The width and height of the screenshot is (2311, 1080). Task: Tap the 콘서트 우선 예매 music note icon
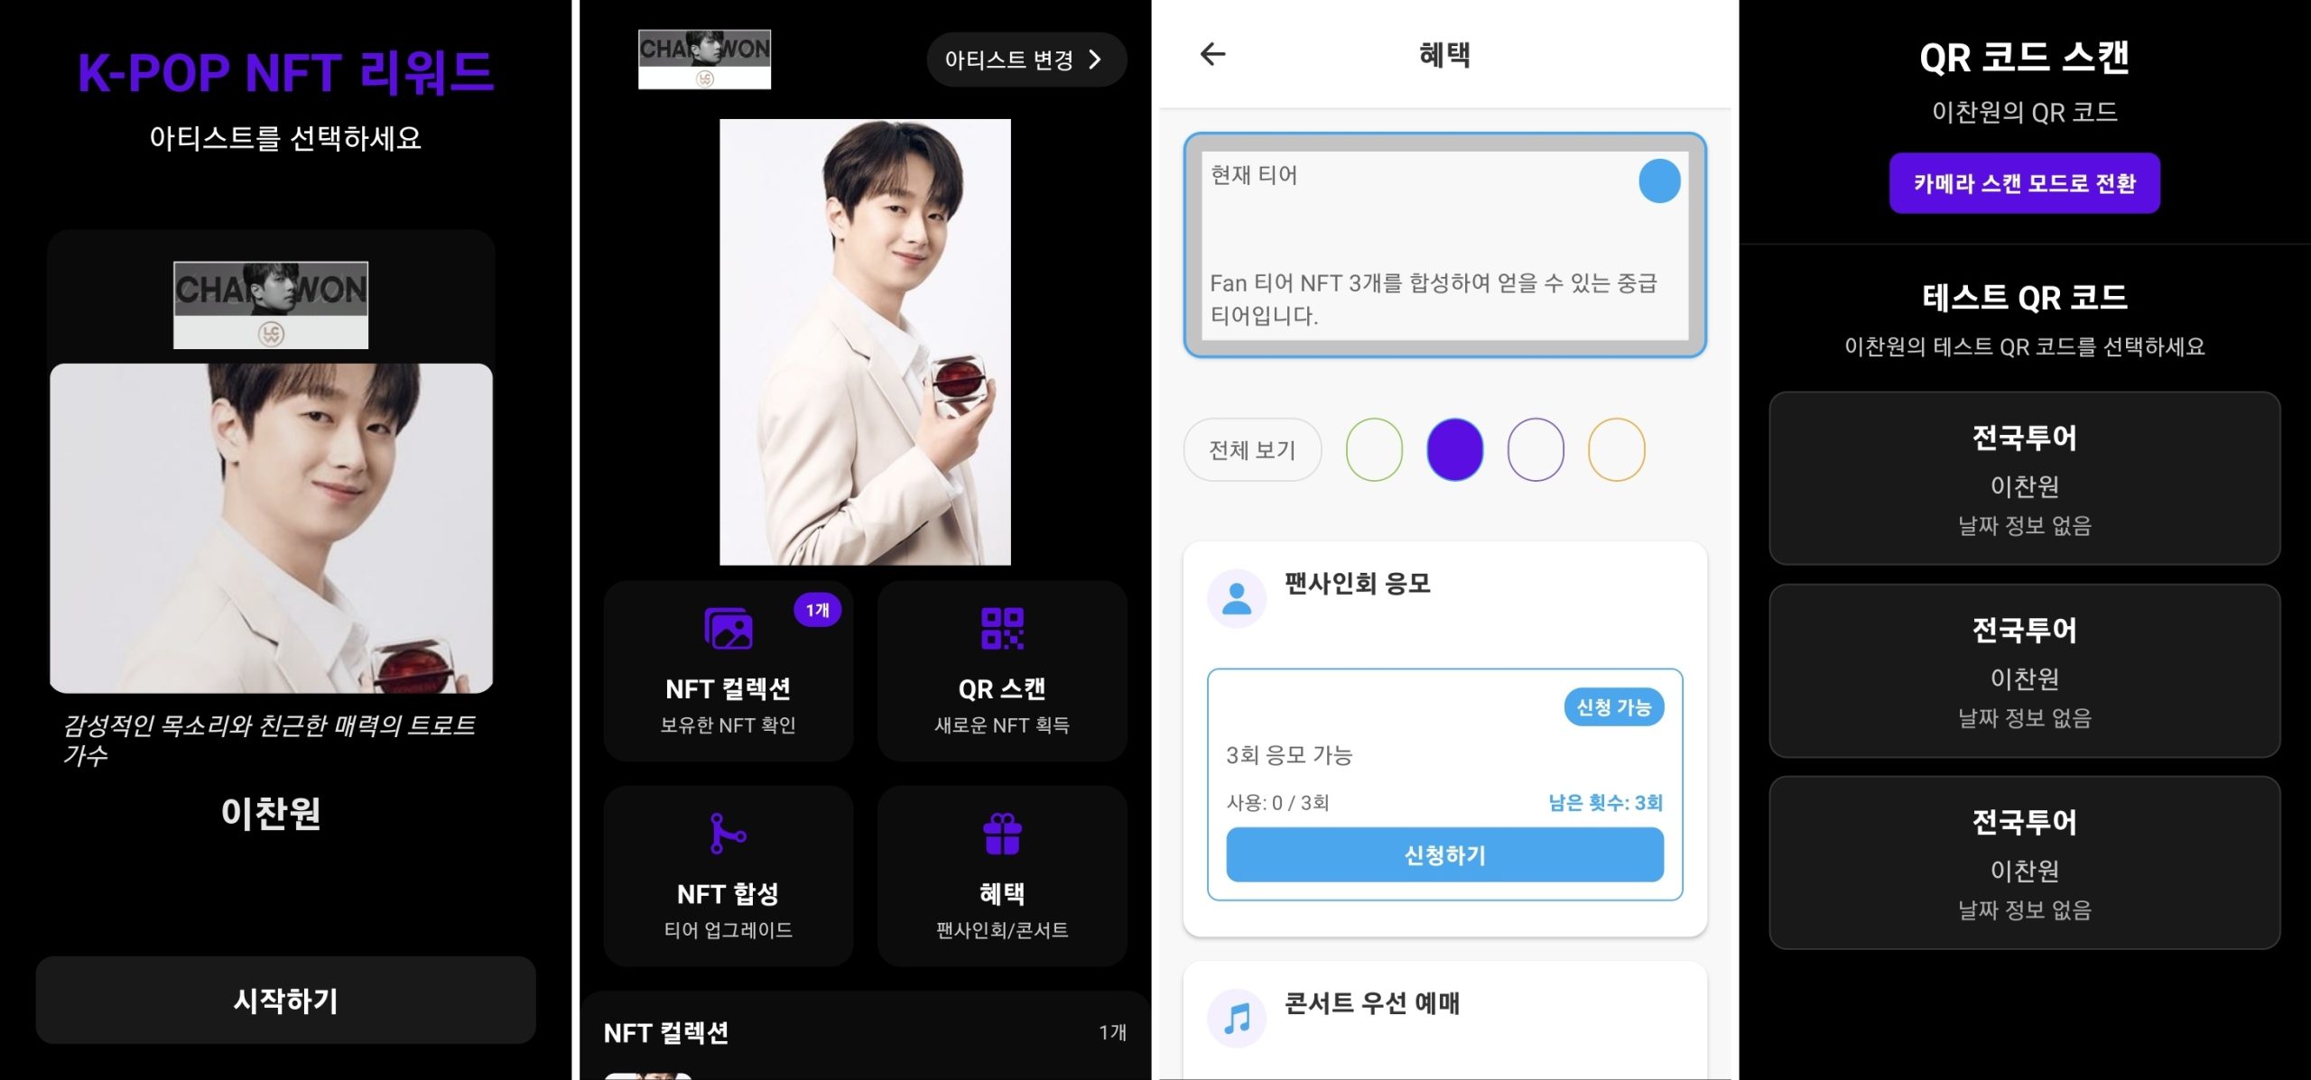[x=1237, y=1018]
